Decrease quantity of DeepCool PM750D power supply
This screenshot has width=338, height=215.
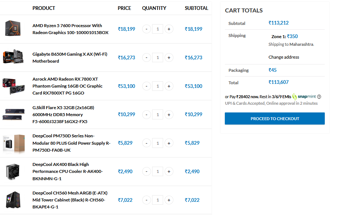[146, 143]
